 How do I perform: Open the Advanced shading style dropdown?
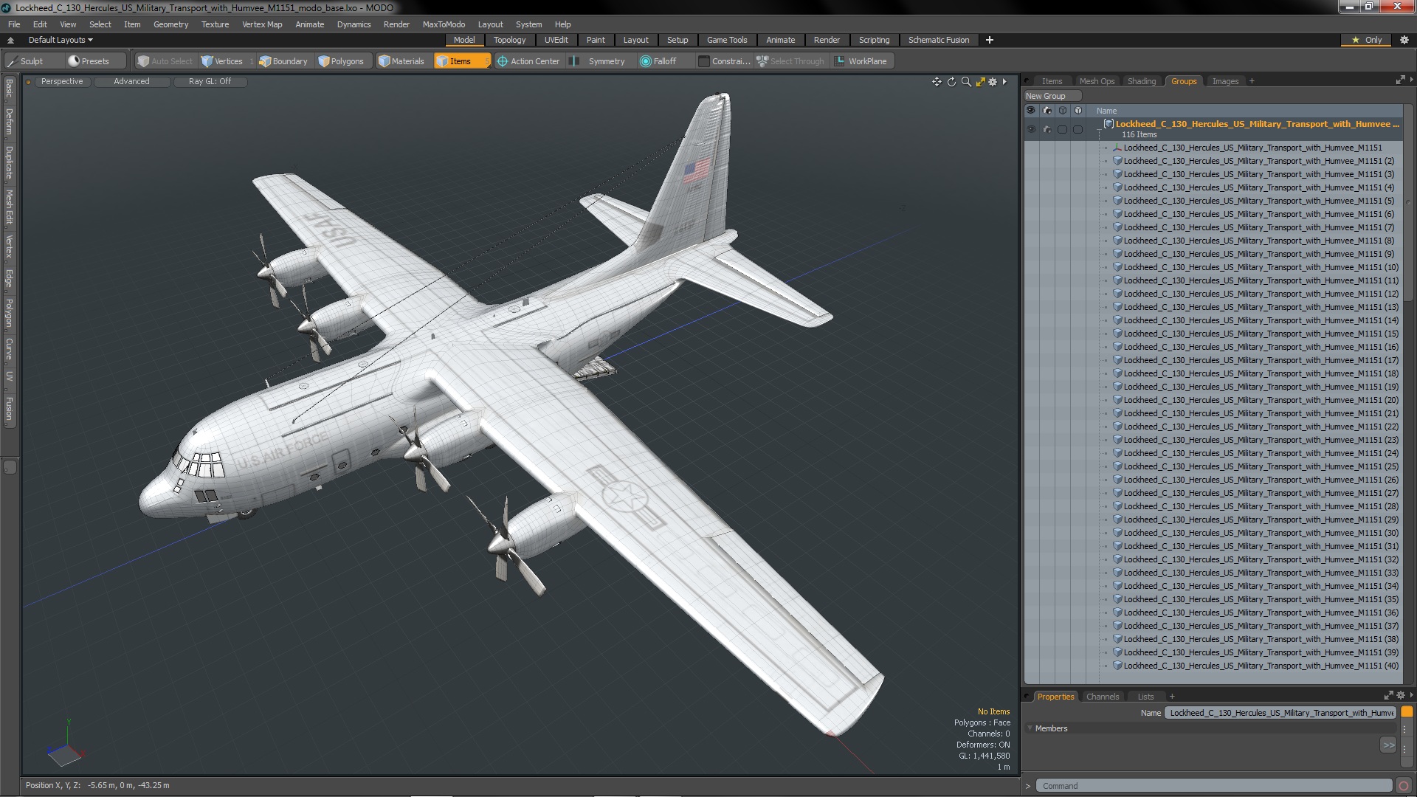pyautogui.click(x=131, y=82)
